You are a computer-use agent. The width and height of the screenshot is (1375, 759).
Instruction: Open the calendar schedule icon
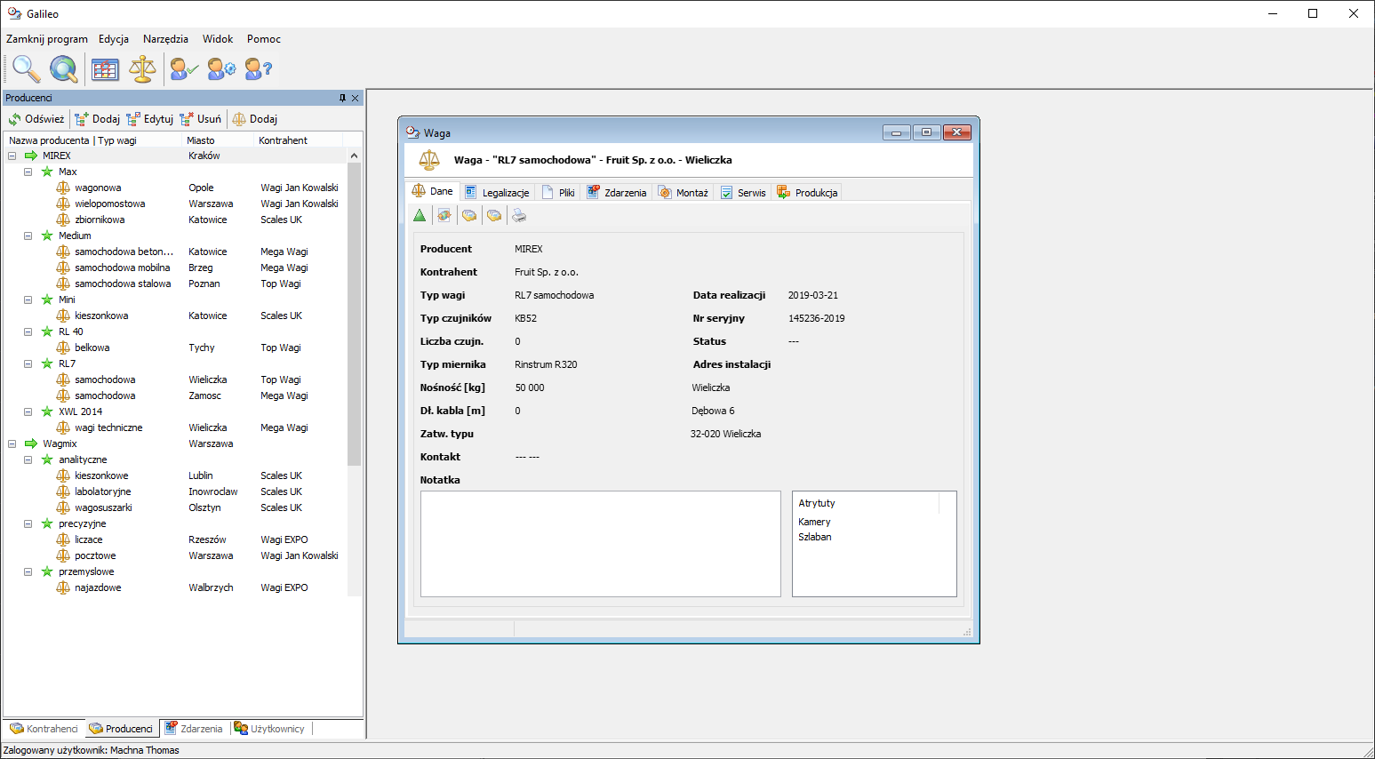(105, 68)
